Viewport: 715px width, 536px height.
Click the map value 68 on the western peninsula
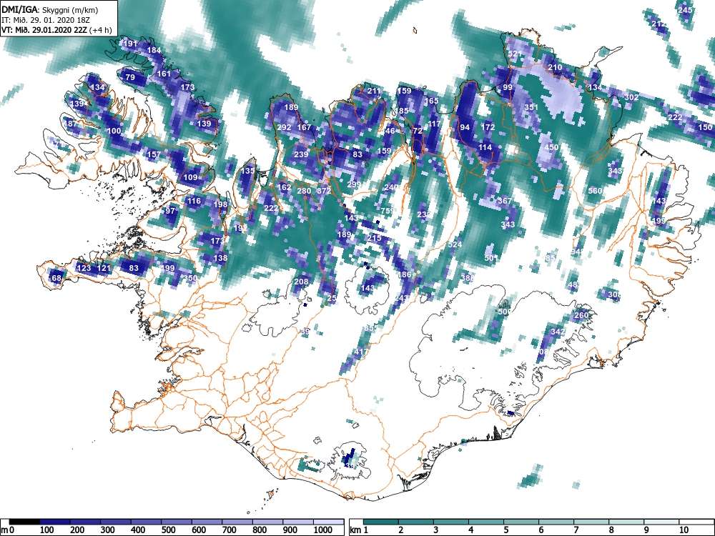click(x=56, y=278)
